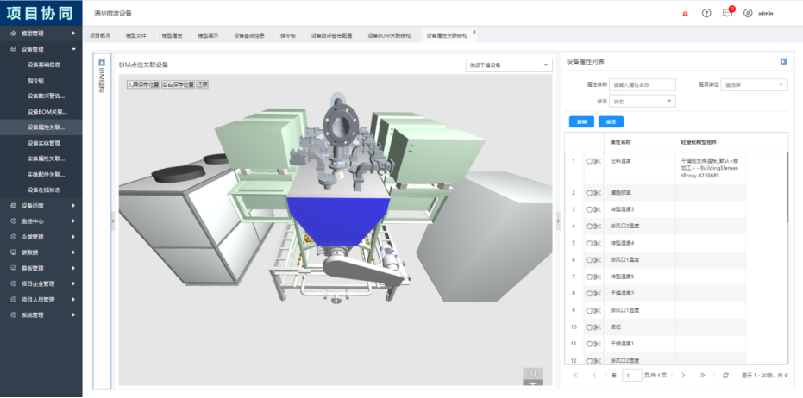Image resolution: width=803 pixels, height=398 pixels.
Task: Open the red alarm notification icon
Action: pyautogui.click(x=685, y=13)
